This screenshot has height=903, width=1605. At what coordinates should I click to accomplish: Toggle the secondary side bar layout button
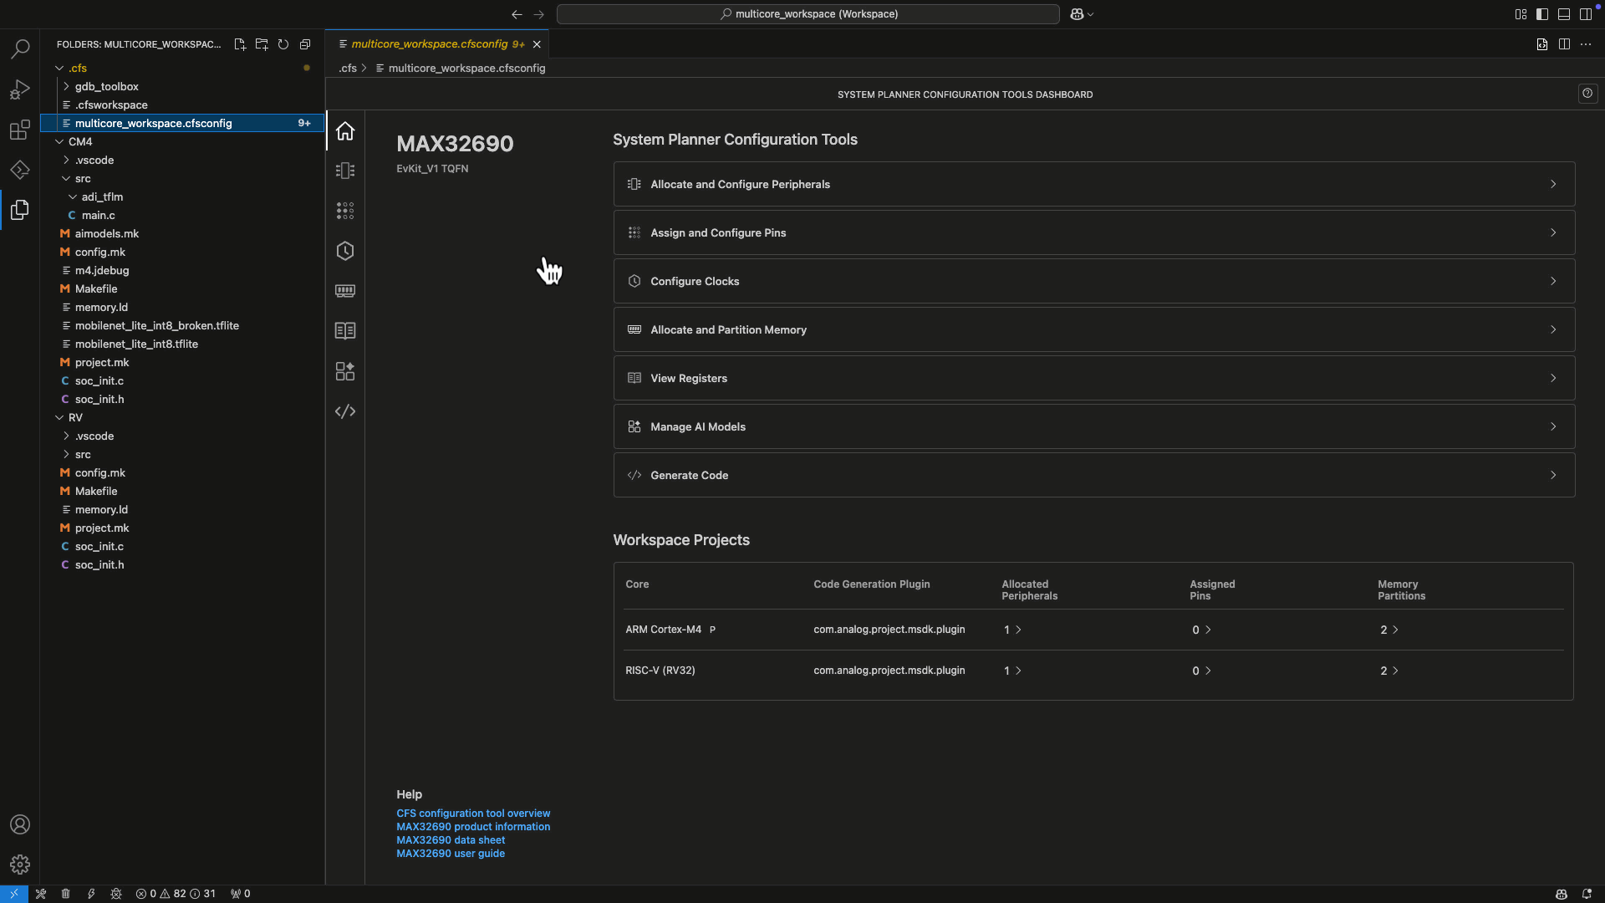[x=1586, y=14]
